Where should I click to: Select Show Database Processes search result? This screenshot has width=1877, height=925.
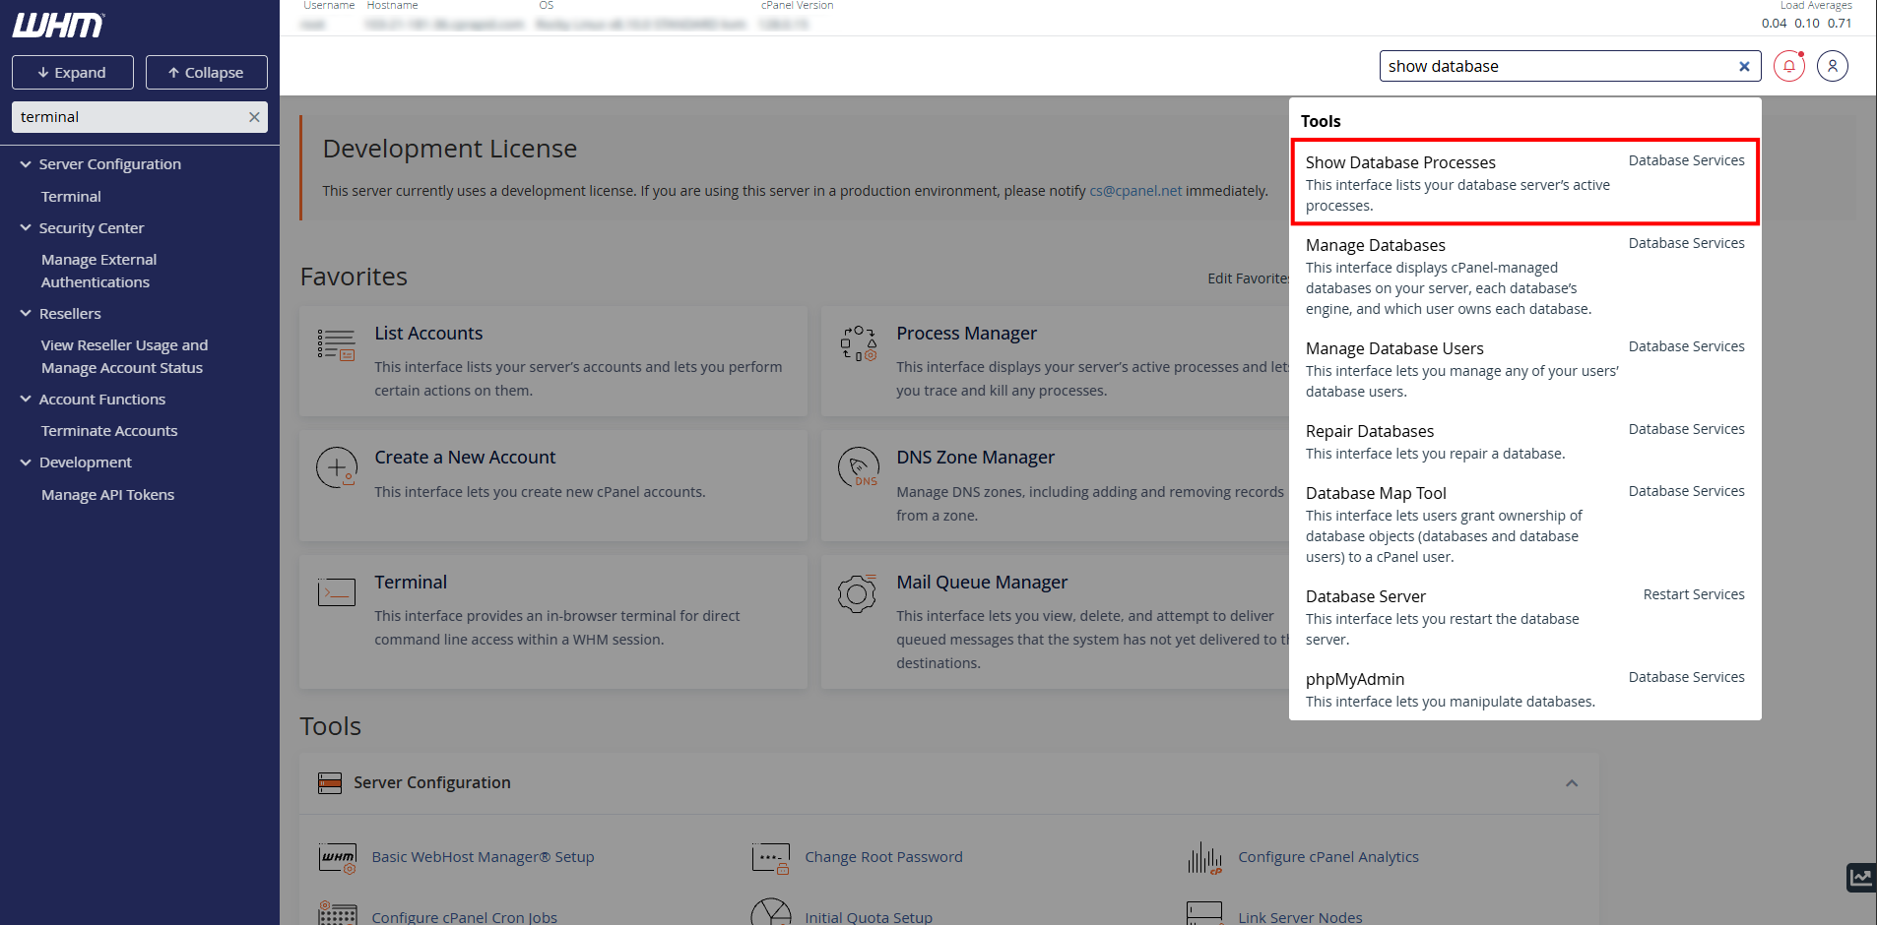[x=1524, y=182]
